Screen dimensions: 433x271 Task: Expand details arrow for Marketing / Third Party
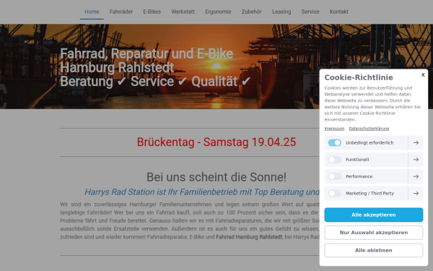(416, 193)
